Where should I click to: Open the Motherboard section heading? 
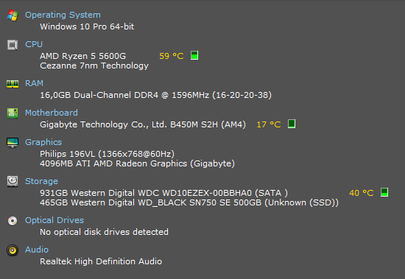click(52, 113)
